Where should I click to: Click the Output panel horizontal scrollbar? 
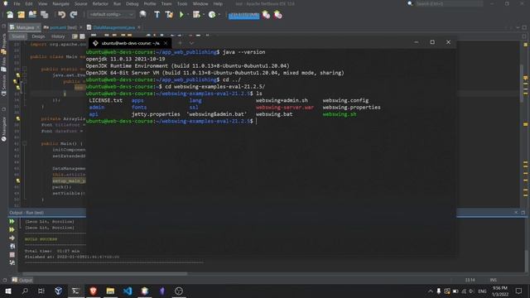104,274
